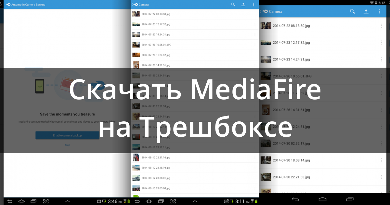Tap the 3:11 PM clock in middle status bar
The image size is (390, 205).
[x=242, y=201]
